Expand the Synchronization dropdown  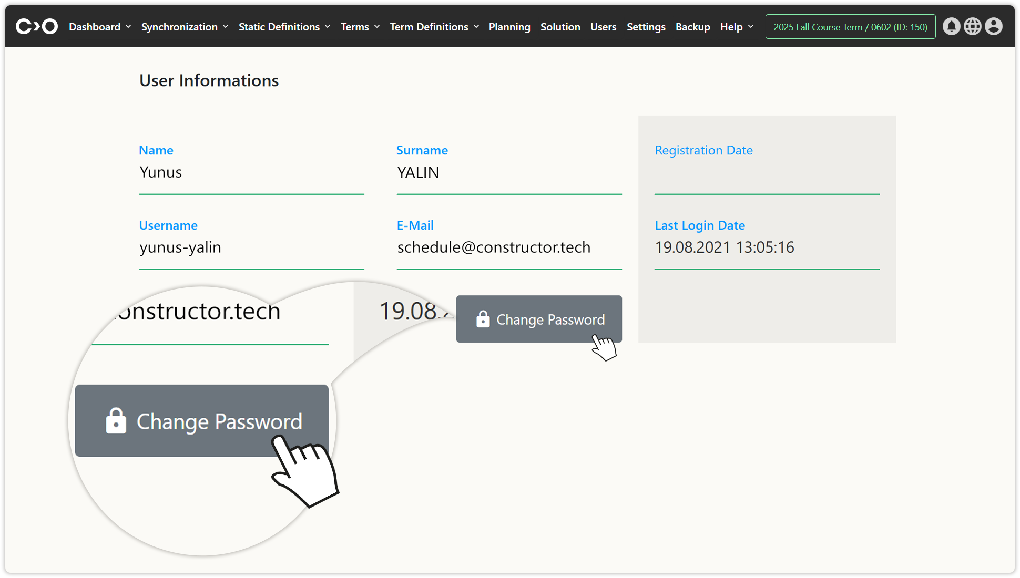coord(185,27)
